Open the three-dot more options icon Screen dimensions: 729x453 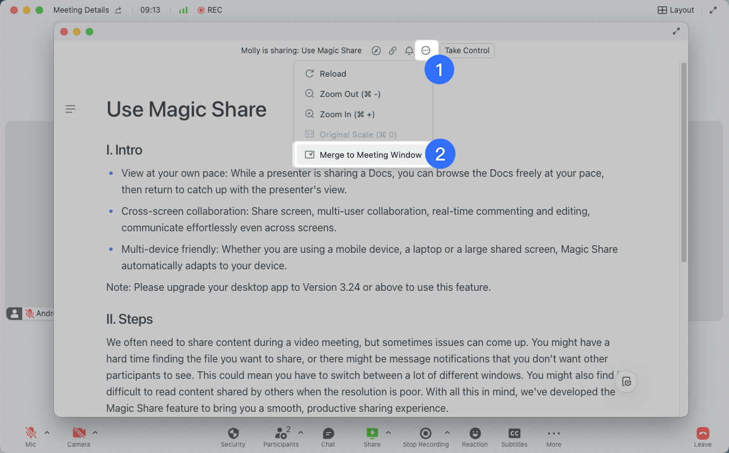click(x=426, y=51)
